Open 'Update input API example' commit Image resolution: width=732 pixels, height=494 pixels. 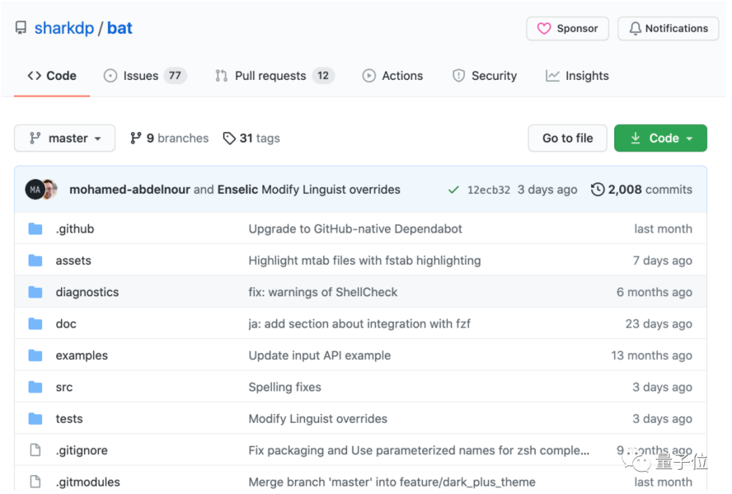point(320,356)
